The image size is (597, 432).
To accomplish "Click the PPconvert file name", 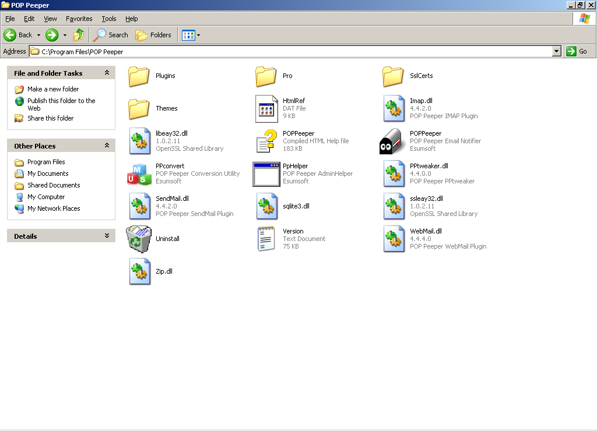I will (x=170, y=166).
